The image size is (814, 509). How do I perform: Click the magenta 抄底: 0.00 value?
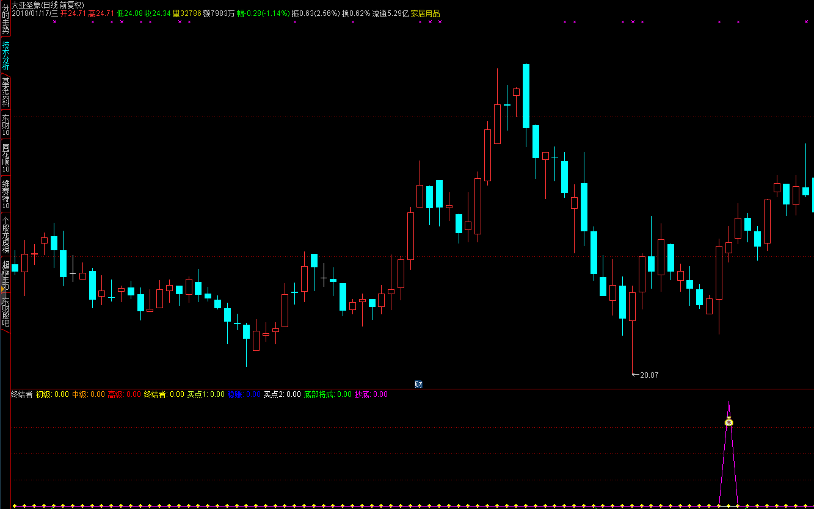[x=371, y=394]
